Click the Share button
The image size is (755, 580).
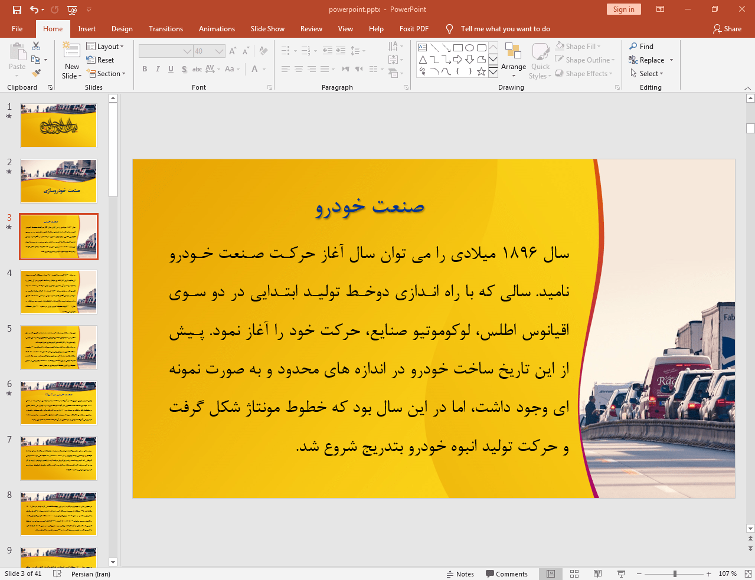(727, 28)
